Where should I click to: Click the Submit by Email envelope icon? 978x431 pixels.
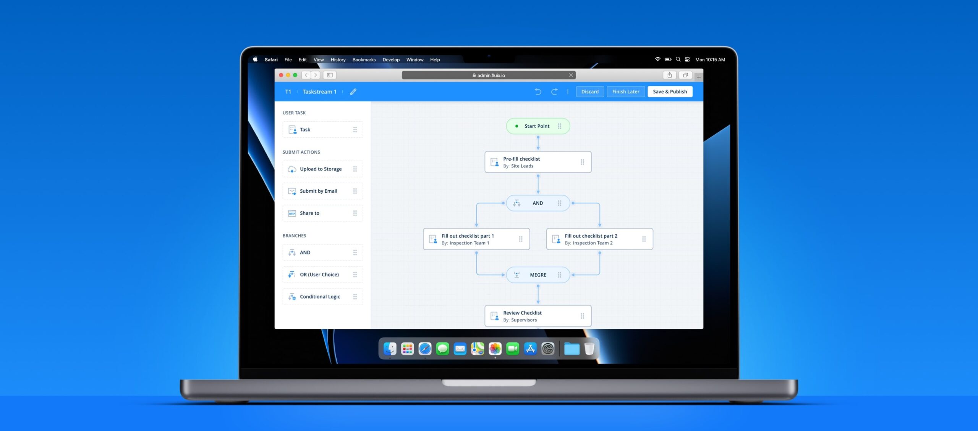[x=292, y=191]
